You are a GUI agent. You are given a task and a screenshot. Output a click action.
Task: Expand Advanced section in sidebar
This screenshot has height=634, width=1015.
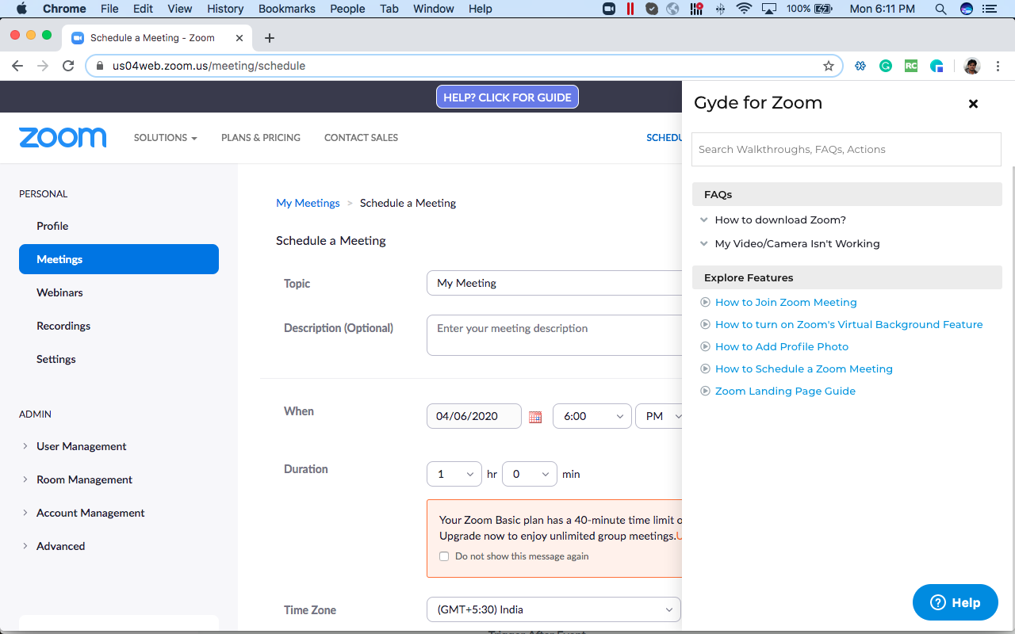click(60, 546)
